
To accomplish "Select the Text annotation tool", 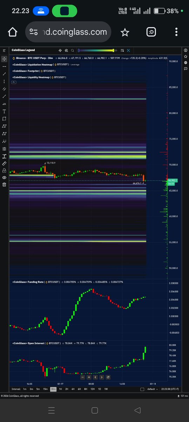I will [x=4, y=111].
